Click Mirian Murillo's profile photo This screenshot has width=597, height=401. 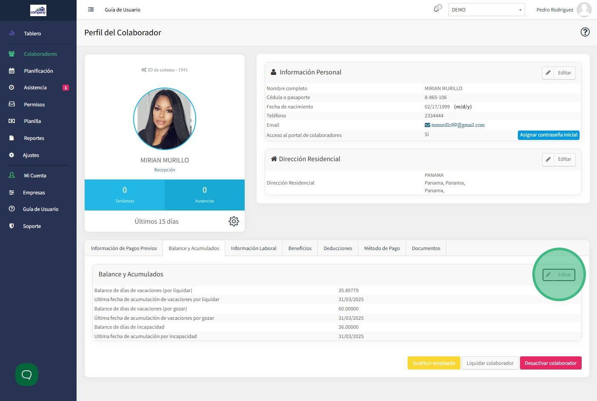(165, 119)
